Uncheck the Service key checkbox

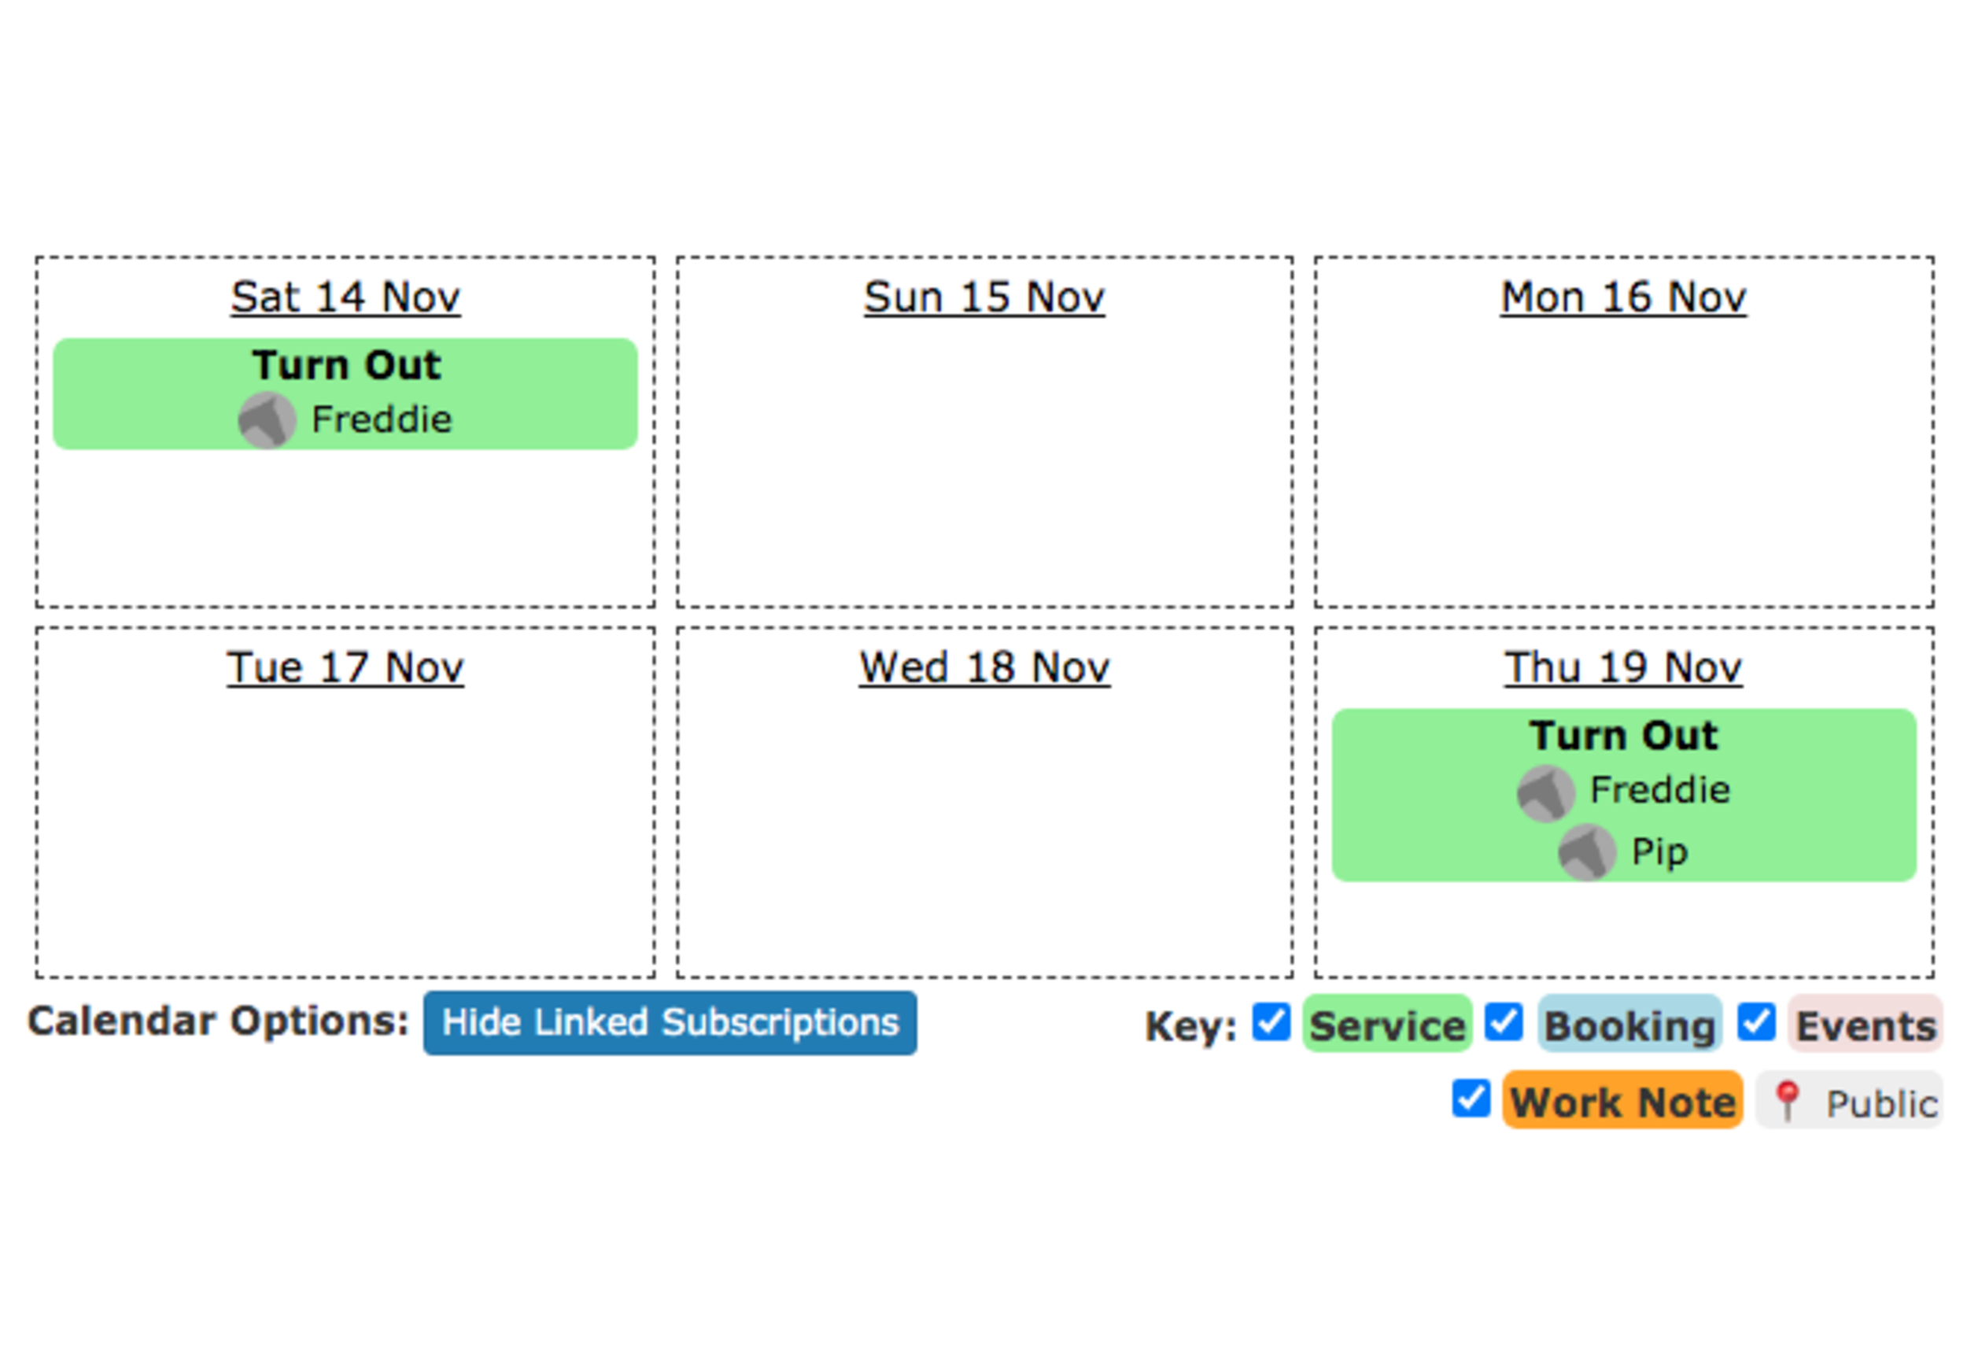click(1271, 1022)
